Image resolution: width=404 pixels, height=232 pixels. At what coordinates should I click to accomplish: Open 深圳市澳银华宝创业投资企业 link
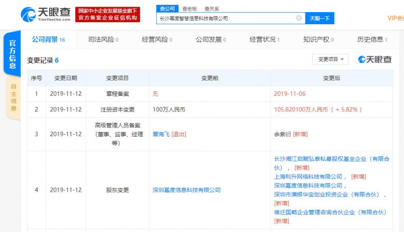pos(327,195)
